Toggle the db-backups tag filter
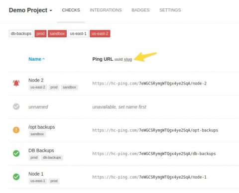 tap(21, 34)
